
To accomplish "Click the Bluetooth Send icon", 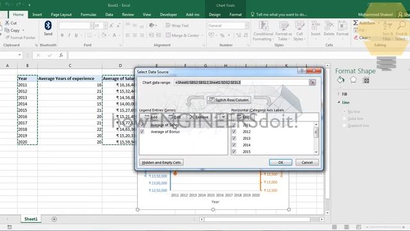I will coord(48,26).
